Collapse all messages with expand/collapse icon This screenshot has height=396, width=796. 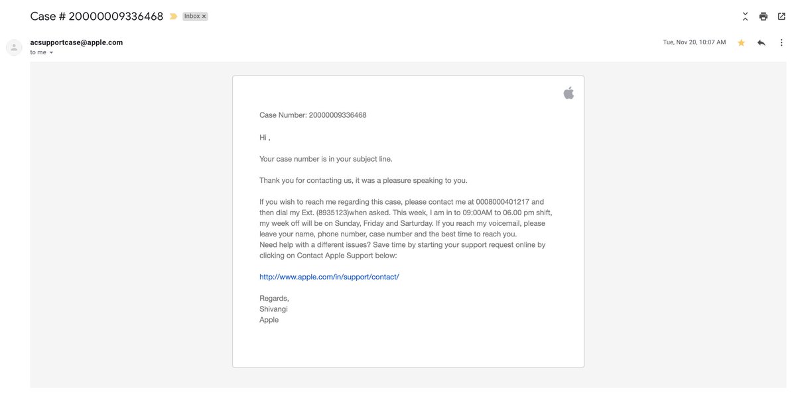pyautogui.click(x=745, y=17)
